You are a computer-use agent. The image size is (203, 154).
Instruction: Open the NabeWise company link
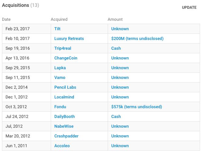pos(64,126)
